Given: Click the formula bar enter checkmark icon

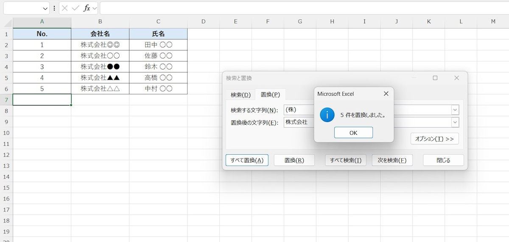Looking at the screenshot, I should click(76, 8).
